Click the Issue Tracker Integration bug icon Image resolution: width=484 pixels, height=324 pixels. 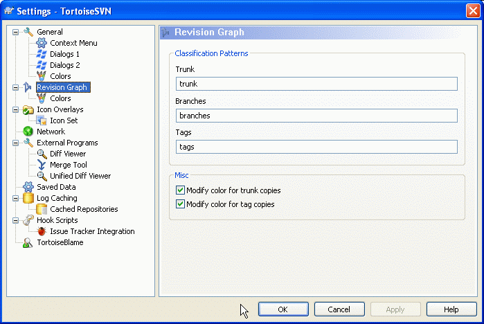(x=42, y=231)
